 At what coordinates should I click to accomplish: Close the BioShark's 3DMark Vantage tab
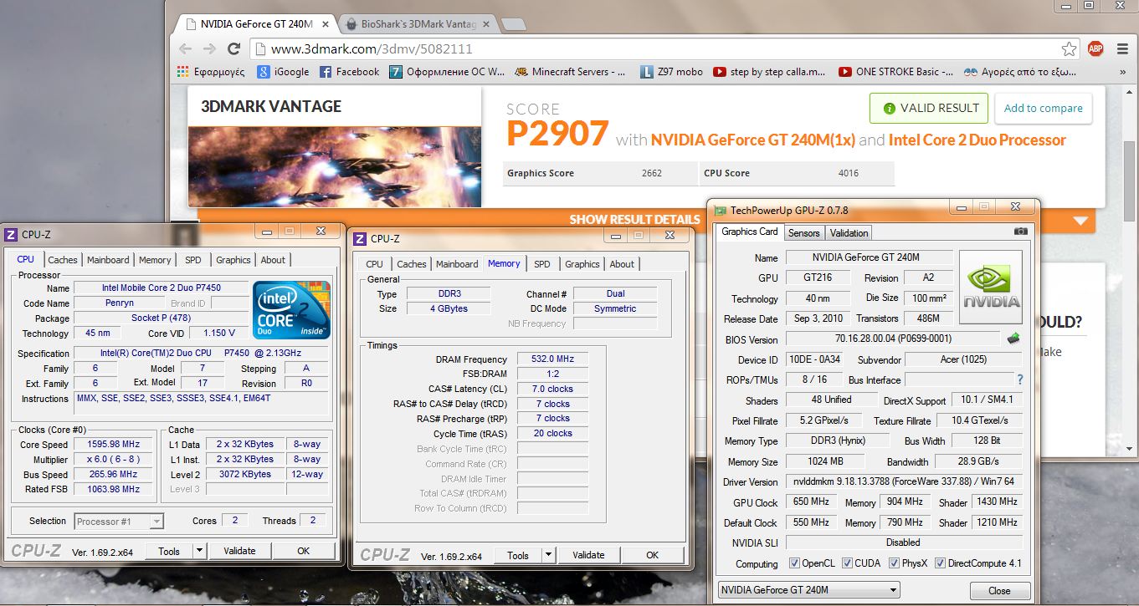[x=485, y=23]
